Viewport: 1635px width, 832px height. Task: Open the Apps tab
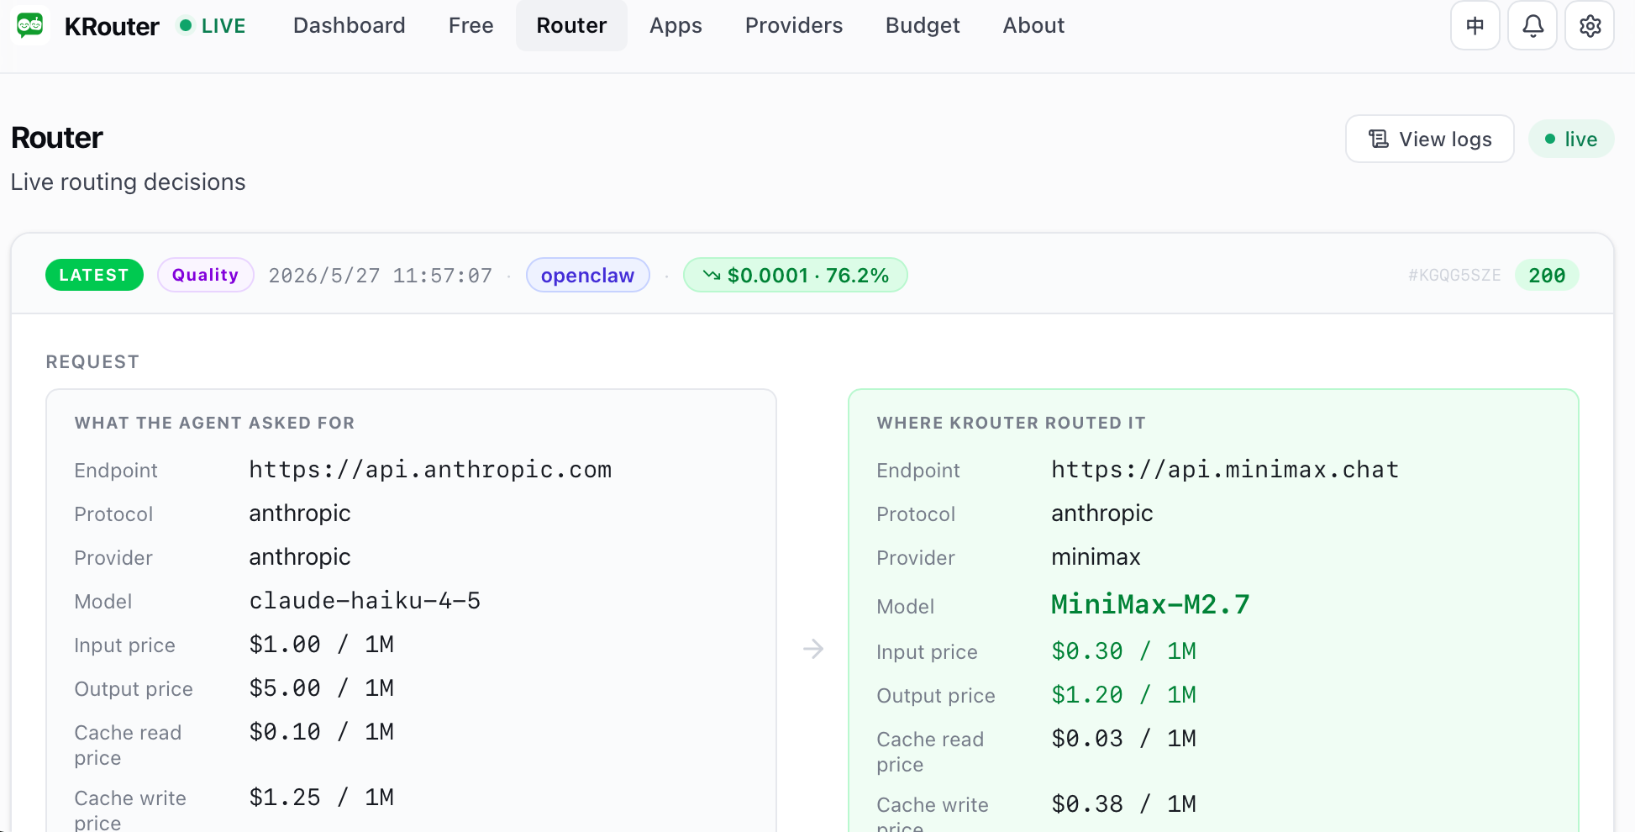click(676, 25)
